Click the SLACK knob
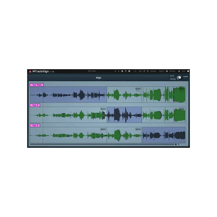This screenshot has width=217, height=217. point(179,78)
